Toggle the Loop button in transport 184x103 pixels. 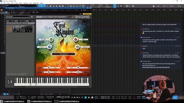coord(96,97)
